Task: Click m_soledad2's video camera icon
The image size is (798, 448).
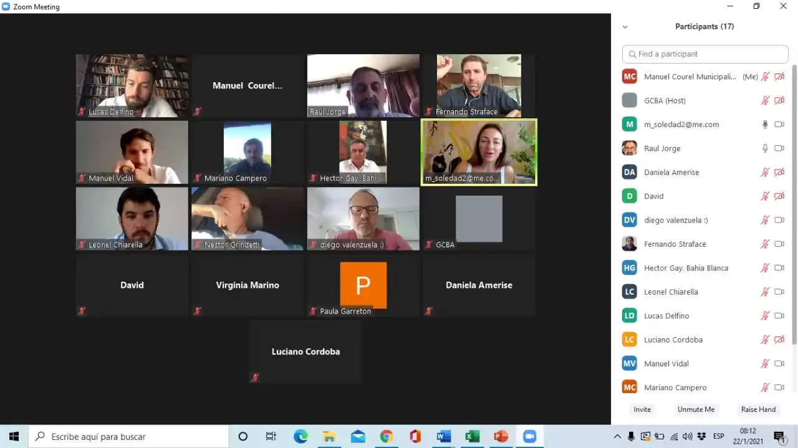Action: coord(779,125)
